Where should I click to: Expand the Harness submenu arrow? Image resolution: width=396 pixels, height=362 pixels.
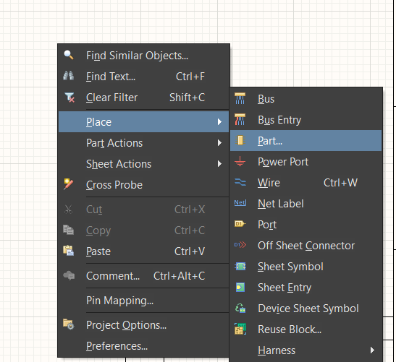pyautogui.click(x=372, y=350)
